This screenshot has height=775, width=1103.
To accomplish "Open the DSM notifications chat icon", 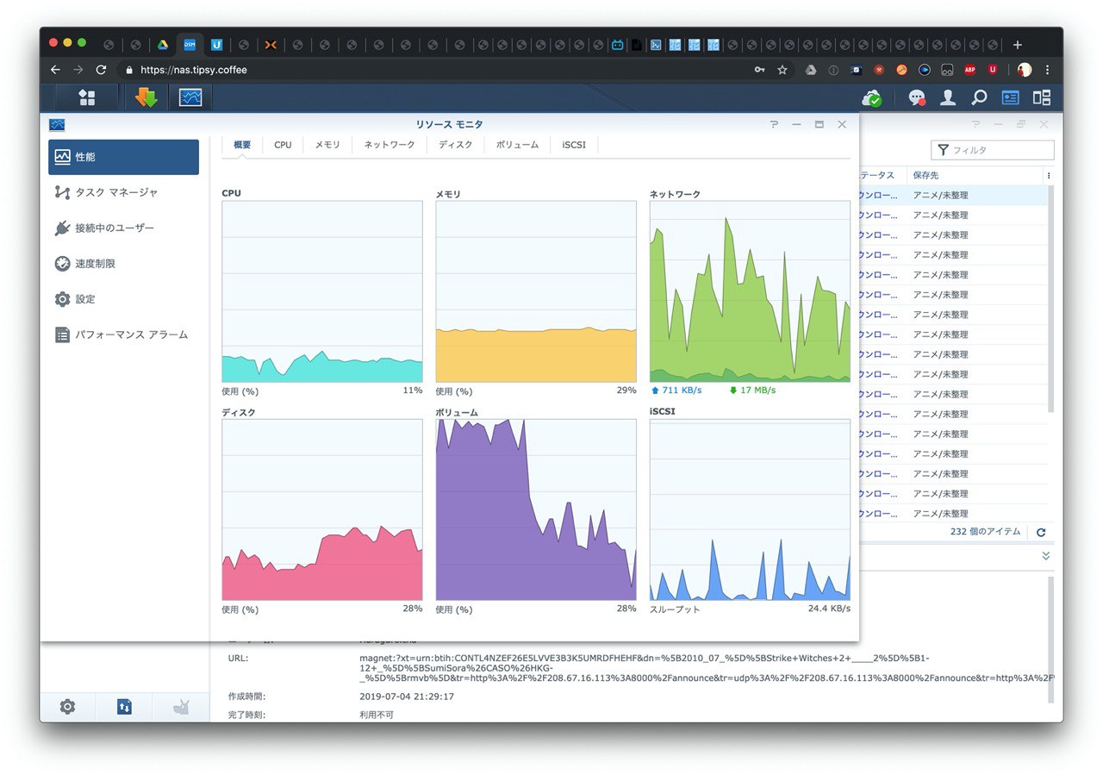I will [917, 98].
